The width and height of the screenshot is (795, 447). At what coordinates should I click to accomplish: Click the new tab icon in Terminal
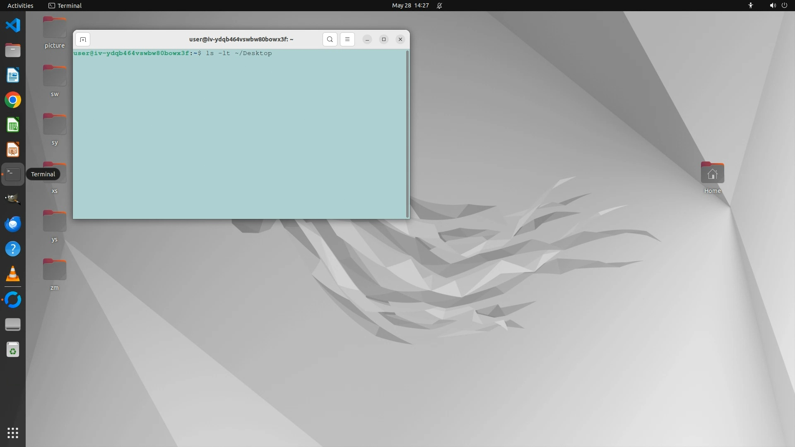click(83, 39)
